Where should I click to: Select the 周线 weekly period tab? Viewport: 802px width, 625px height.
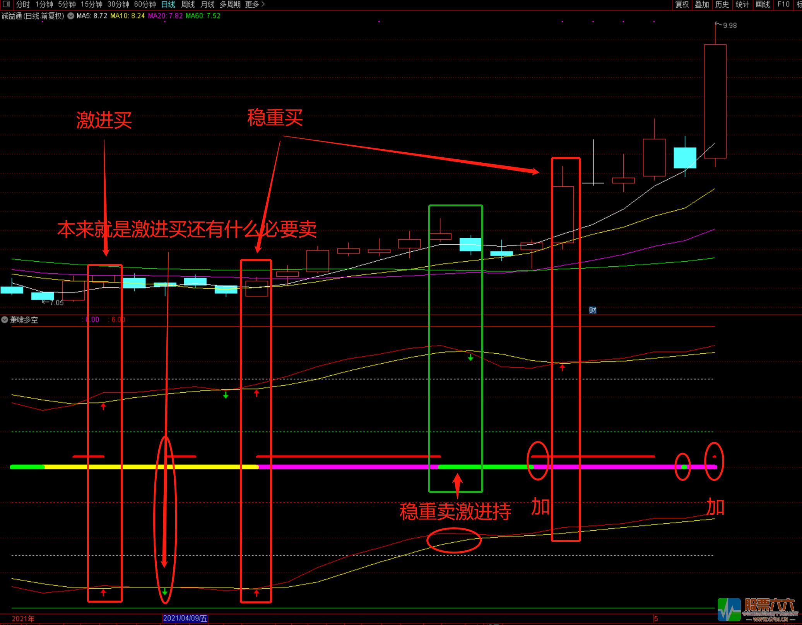point(188,4)
